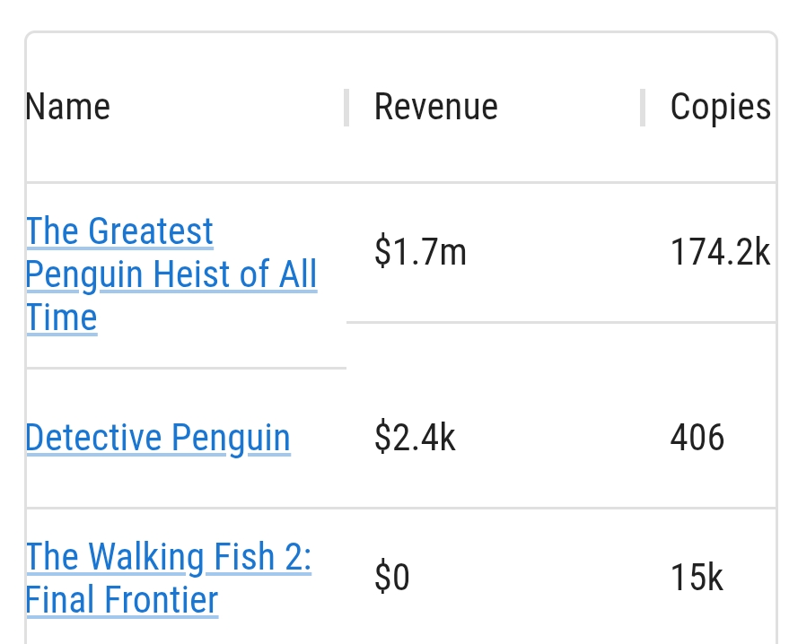Select the $0 revenue cell

coord(391,577)
